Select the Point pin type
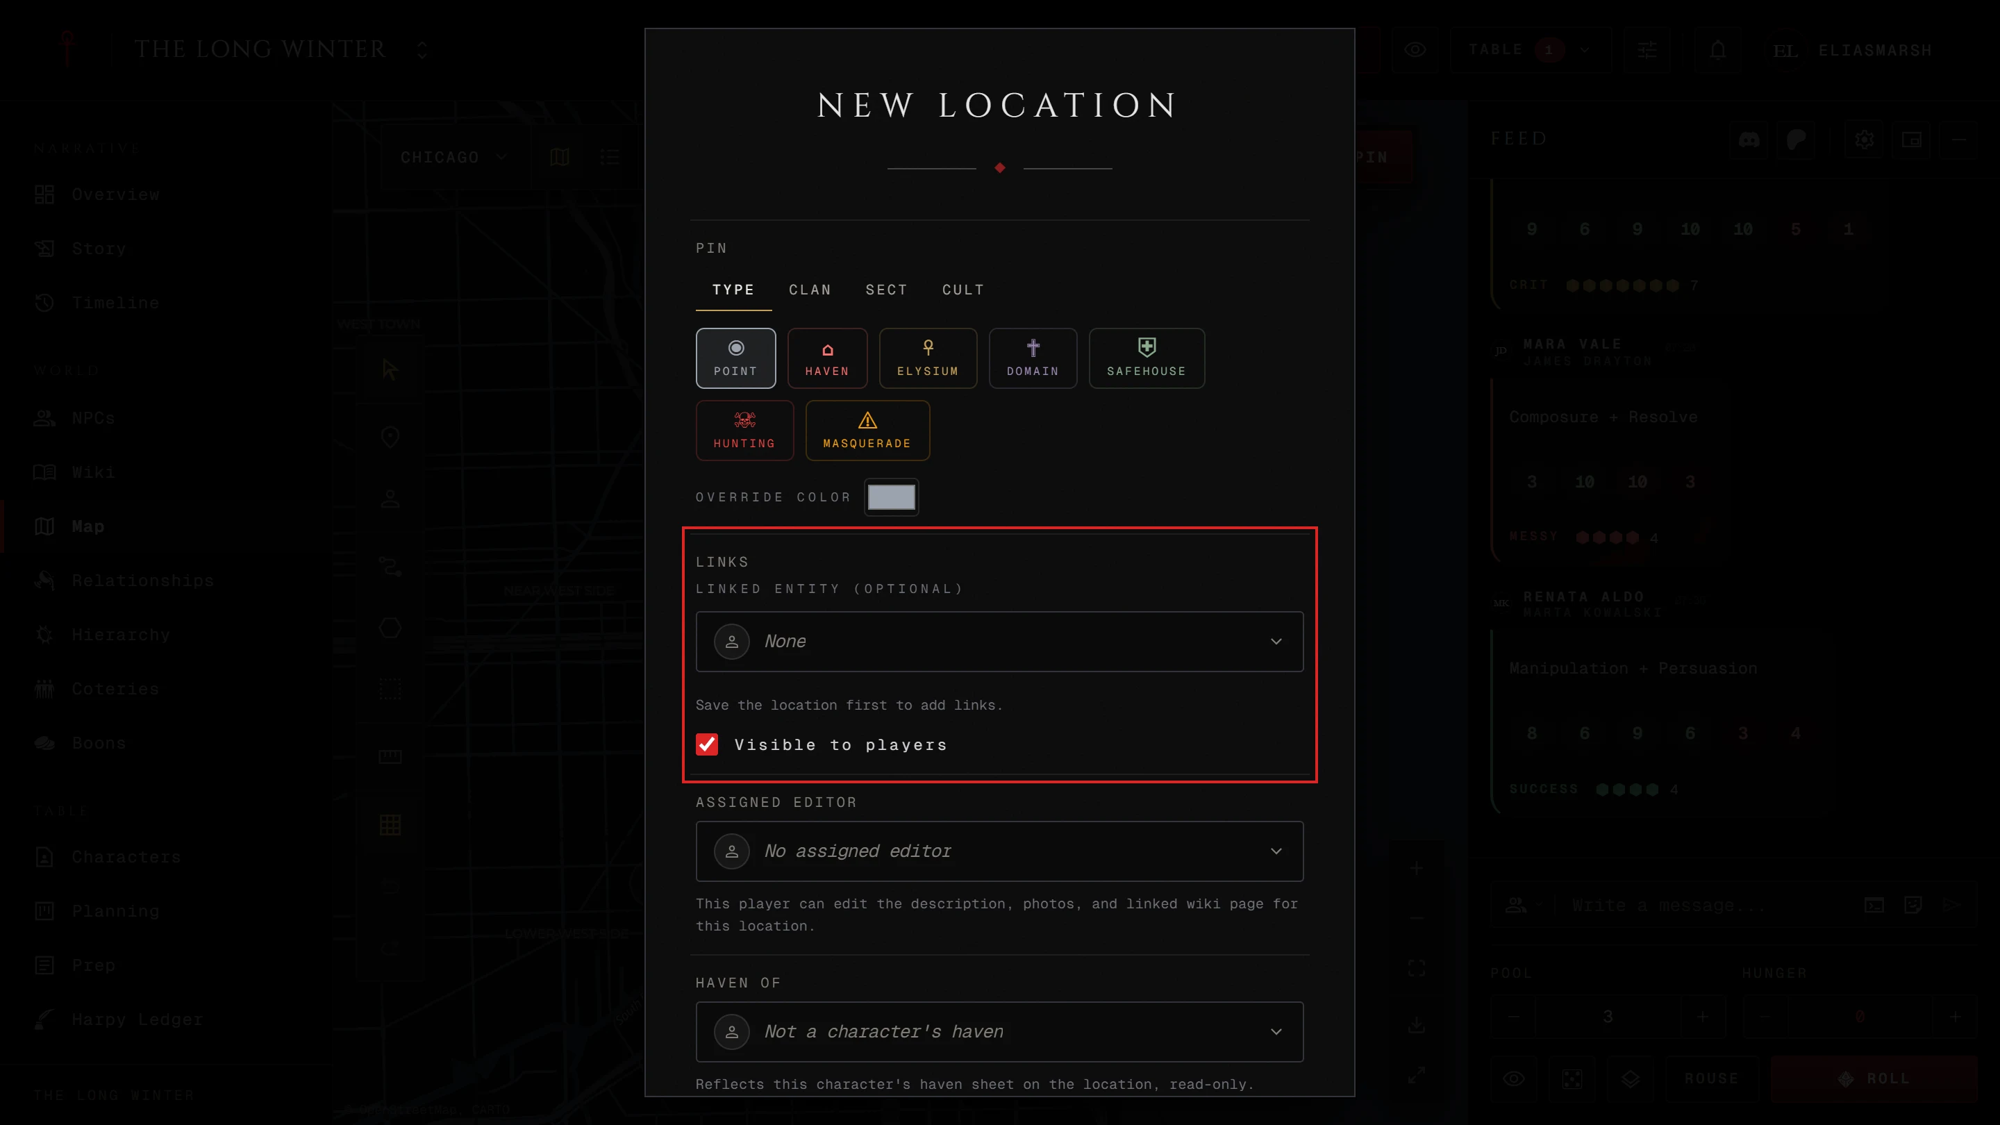Screen dimensions: 2000x1125 735,358
